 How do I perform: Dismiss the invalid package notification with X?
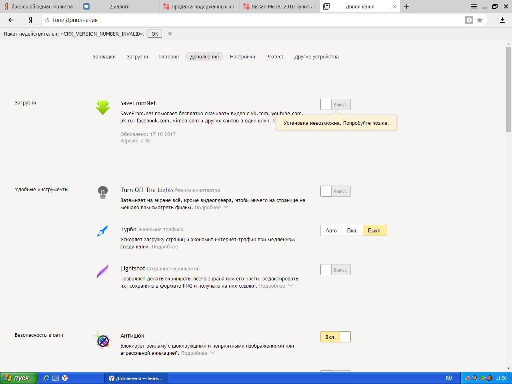tap(170, 34)
